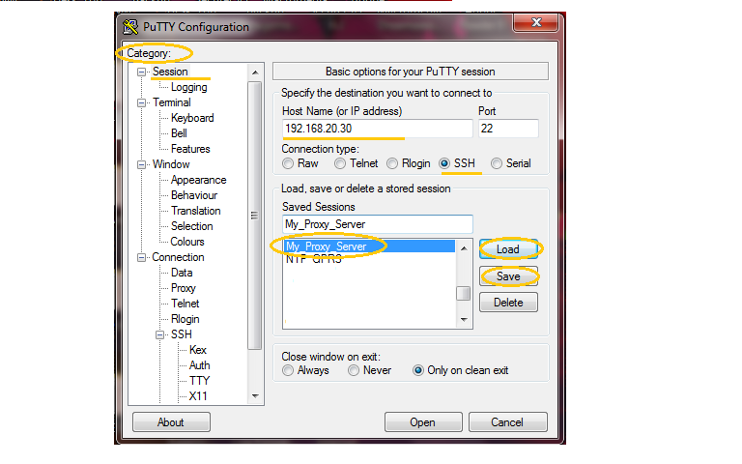Click the Delete session button

(508, 303)
